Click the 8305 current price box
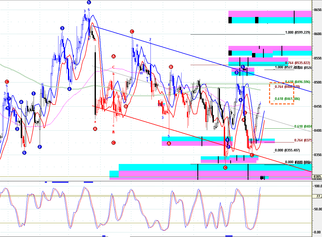The image size is (322, 237). coord(317,177)
